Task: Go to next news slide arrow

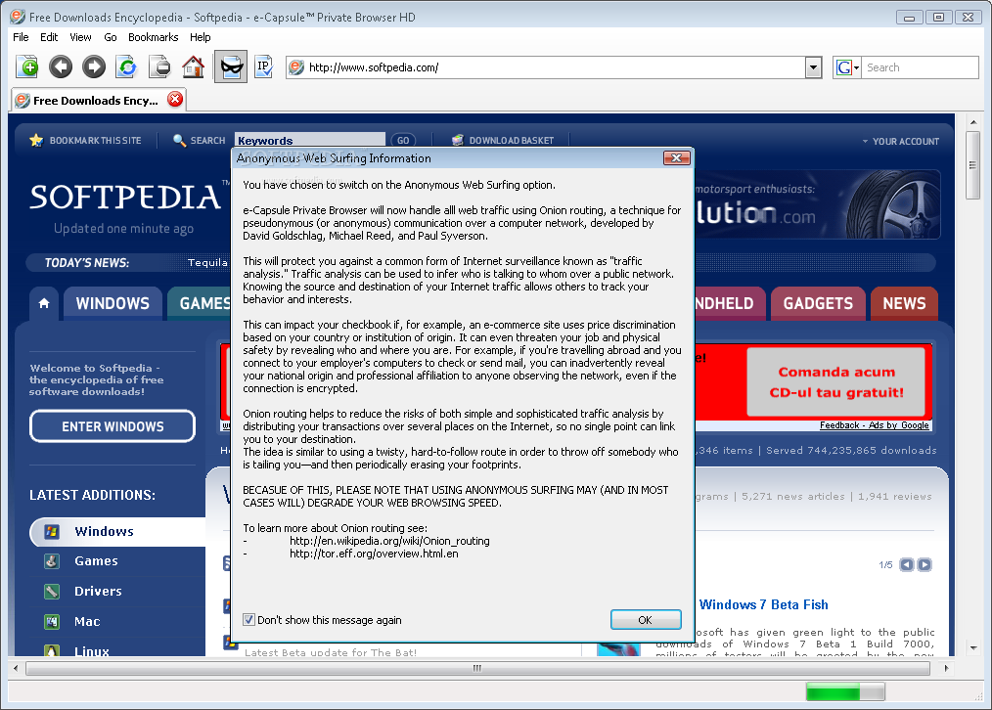Action: pyautogui.click(x=924, y=564)
